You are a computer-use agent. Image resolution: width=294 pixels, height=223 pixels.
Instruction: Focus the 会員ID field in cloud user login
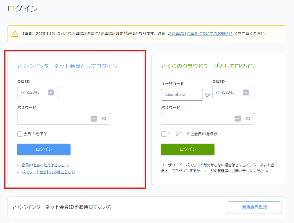[x=233, y=92]
